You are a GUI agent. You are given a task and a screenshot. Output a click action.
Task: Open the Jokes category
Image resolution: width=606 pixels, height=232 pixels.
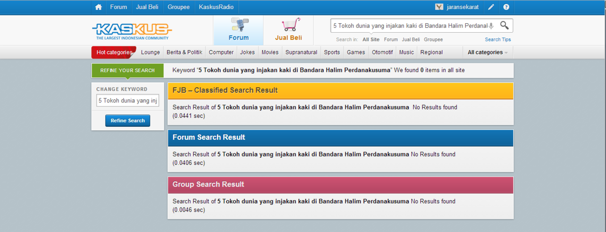click(247, 53)
